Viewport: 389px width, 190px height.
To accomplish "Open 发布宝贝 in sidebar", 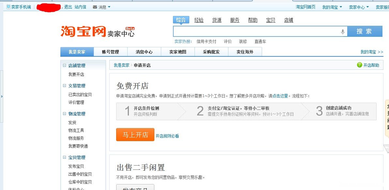I will pos(76,166).
